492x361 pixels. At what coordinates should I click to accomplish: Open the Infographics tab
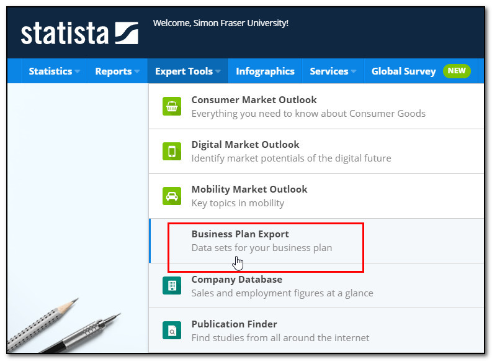click(x=265, y=71)
